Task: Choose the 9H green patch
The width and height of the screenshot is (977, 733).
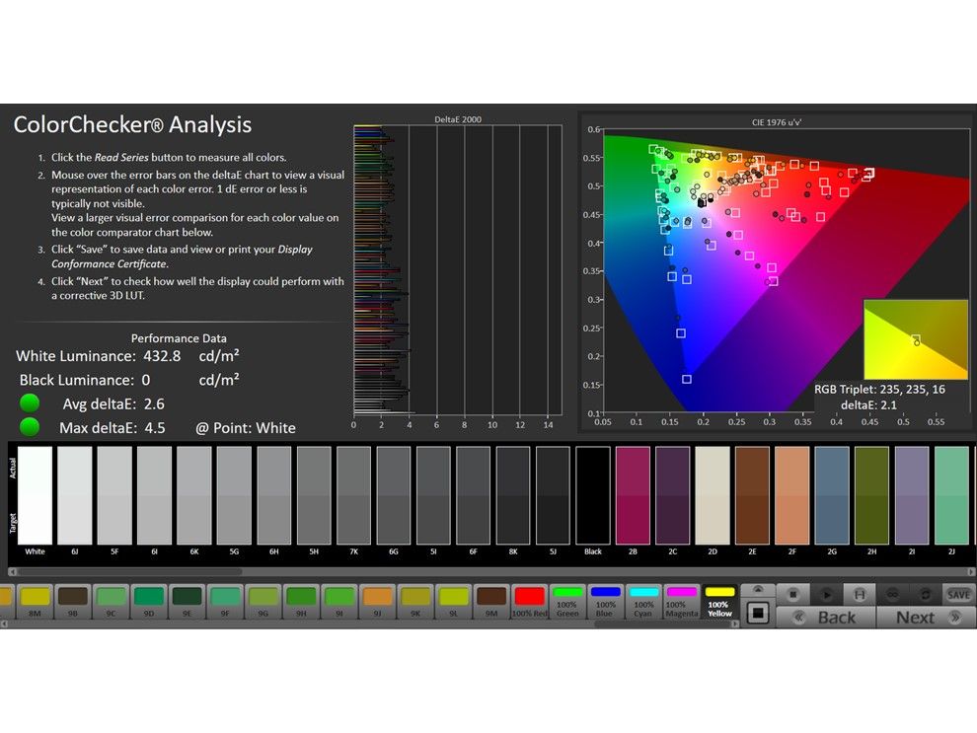Action: [302, 602]
